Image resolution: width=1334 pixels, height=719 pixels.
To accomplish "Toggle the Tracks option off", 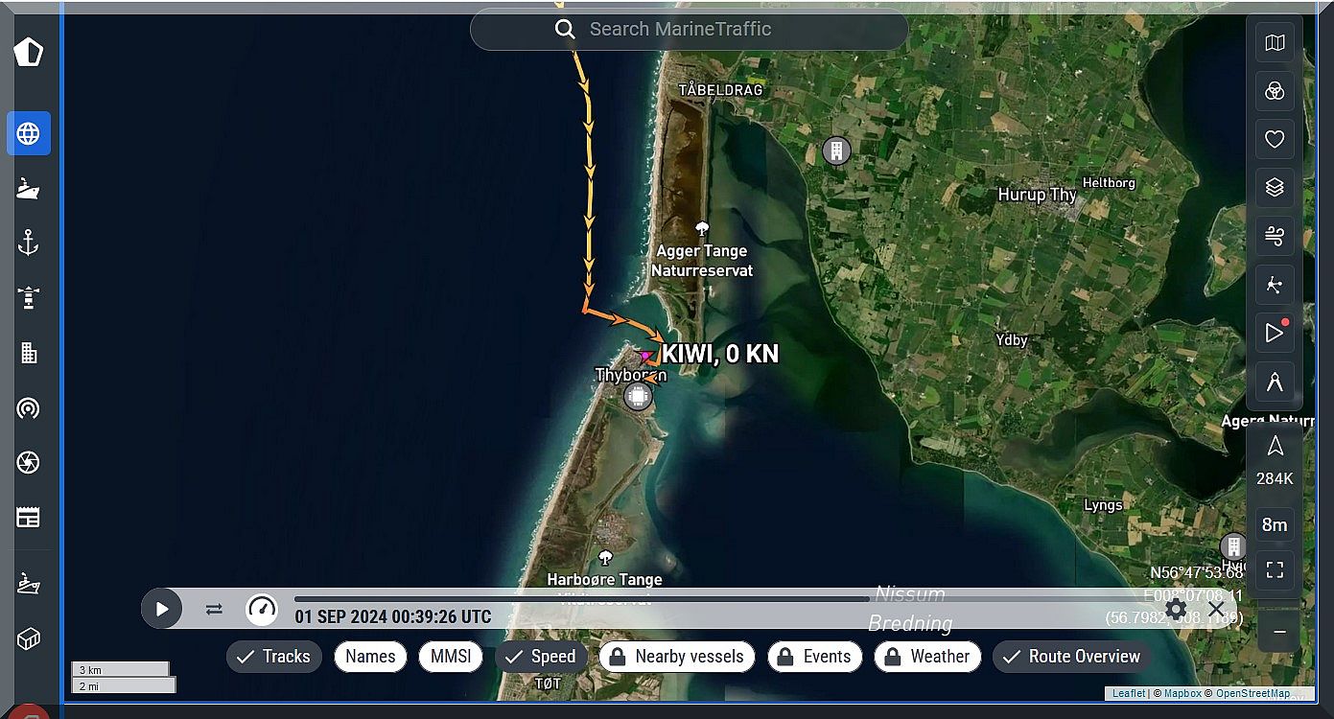I will click(274, 657).
